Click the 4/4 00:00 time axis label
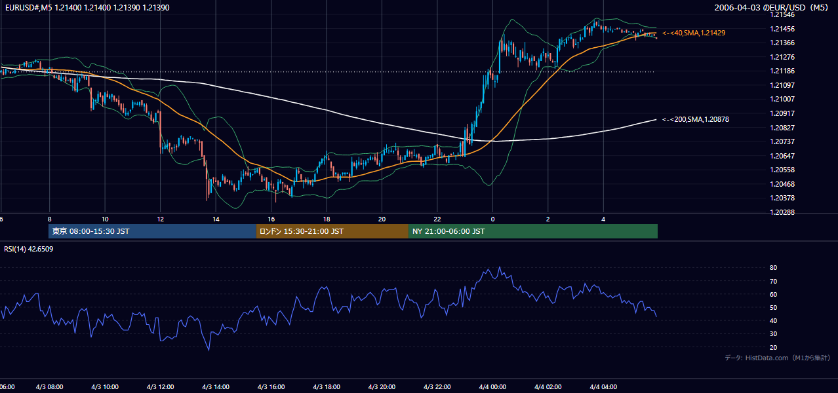 pos(493,386)
